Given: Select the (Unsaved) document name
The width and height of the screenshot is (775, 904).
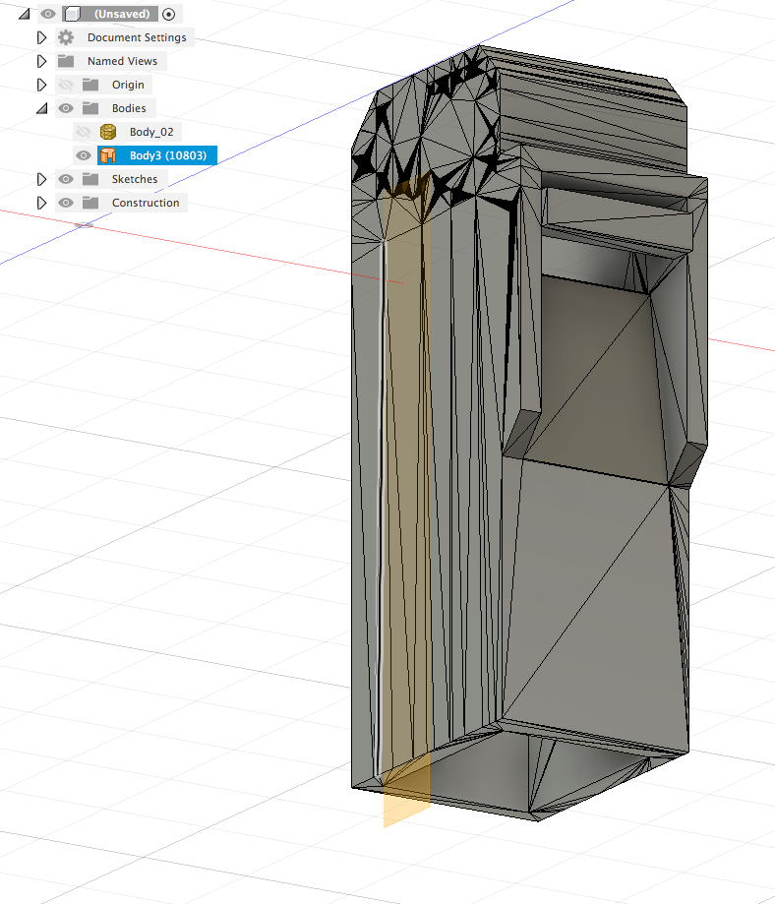Looking at the screenshot, I should [x=122, y=14].
